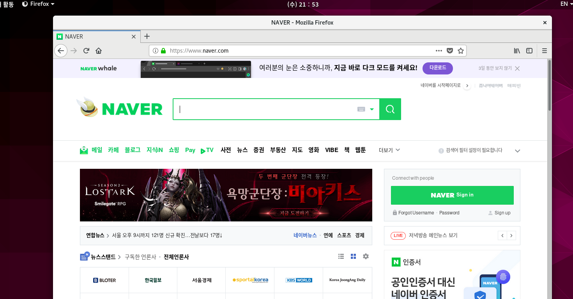The image size is (573, 299).
Task: View site information icon in address bar
Action: tap(156, 51)
